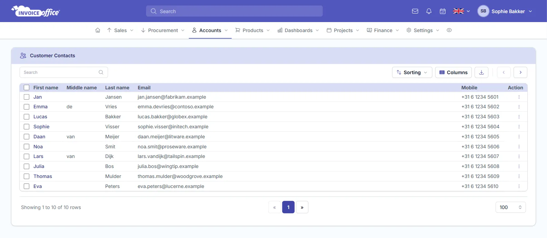547x238 pixels.
Task: Expand the Procurement menu
Action: click(x=163, y=30)
